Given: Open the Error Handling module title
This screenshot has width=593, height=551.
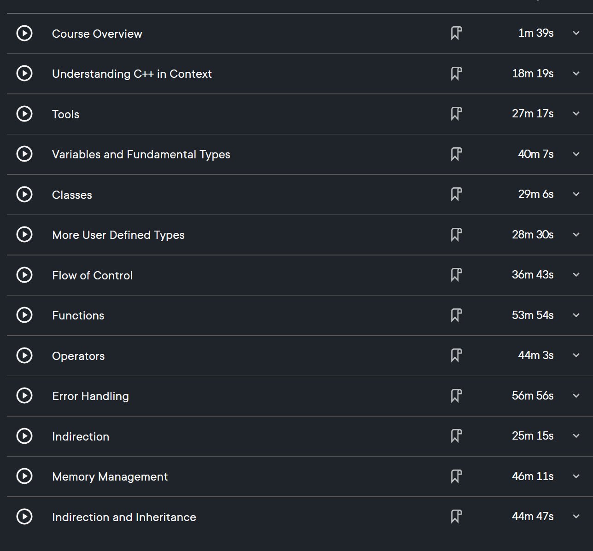Looking at the screenshot, I should (x=90, y=396).
